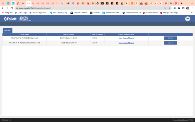Click ANATOMY & PHYSIOLOGY I LECTURE course name
The width and height of the screenshot is (195, 122).
(25, 43)
